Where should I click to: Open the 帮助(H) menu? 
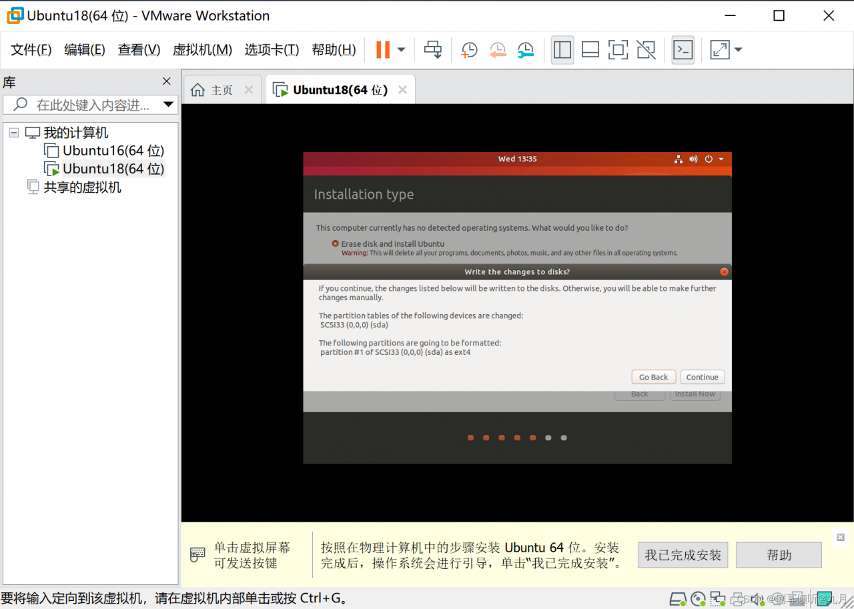(x=334, y=50)
